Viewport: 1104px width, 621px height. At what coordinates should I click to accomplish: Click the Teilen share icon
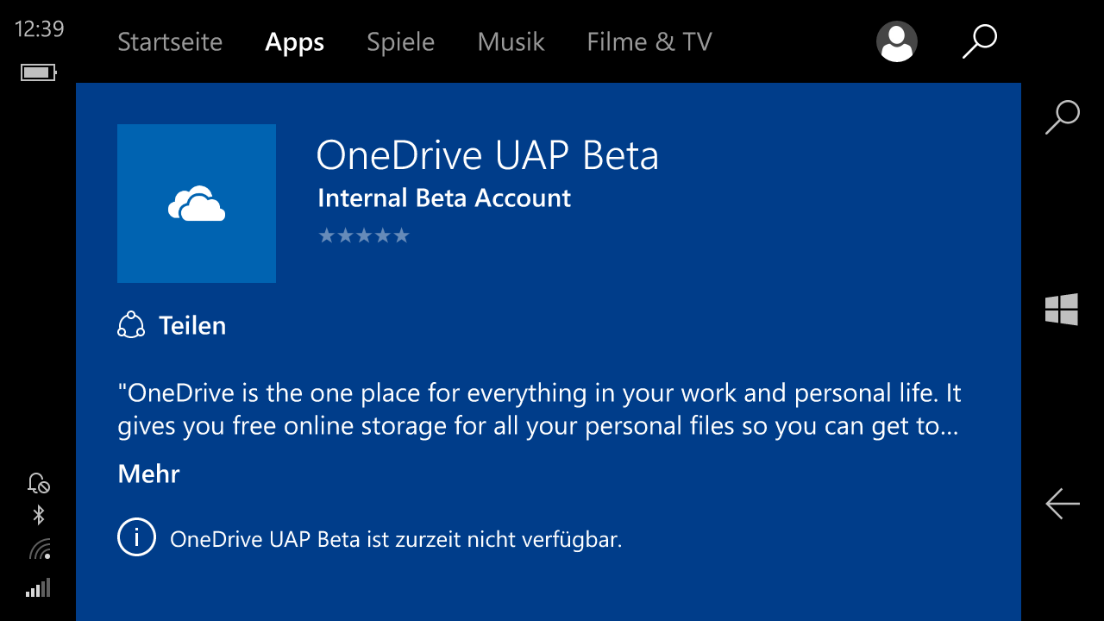pos(131,325)
